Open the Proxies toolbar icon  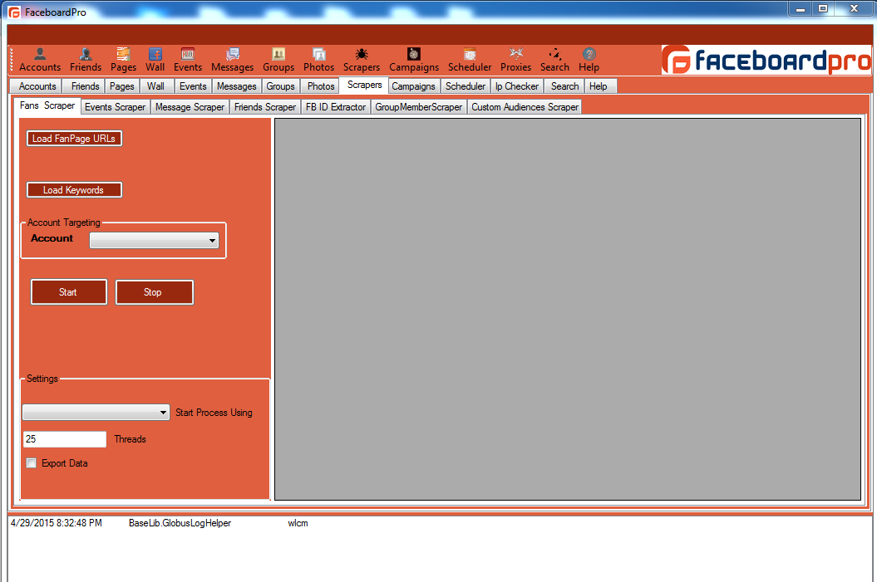(x=515, y=61)
